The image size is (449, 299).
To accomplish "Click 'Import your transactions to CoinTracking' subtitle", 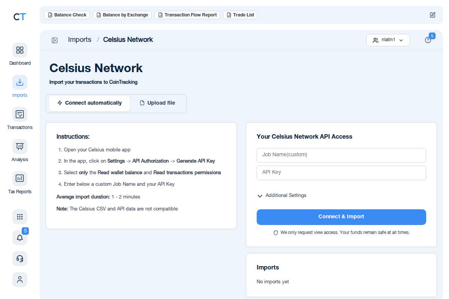I will pyautogui.click(x=94, y=82).
